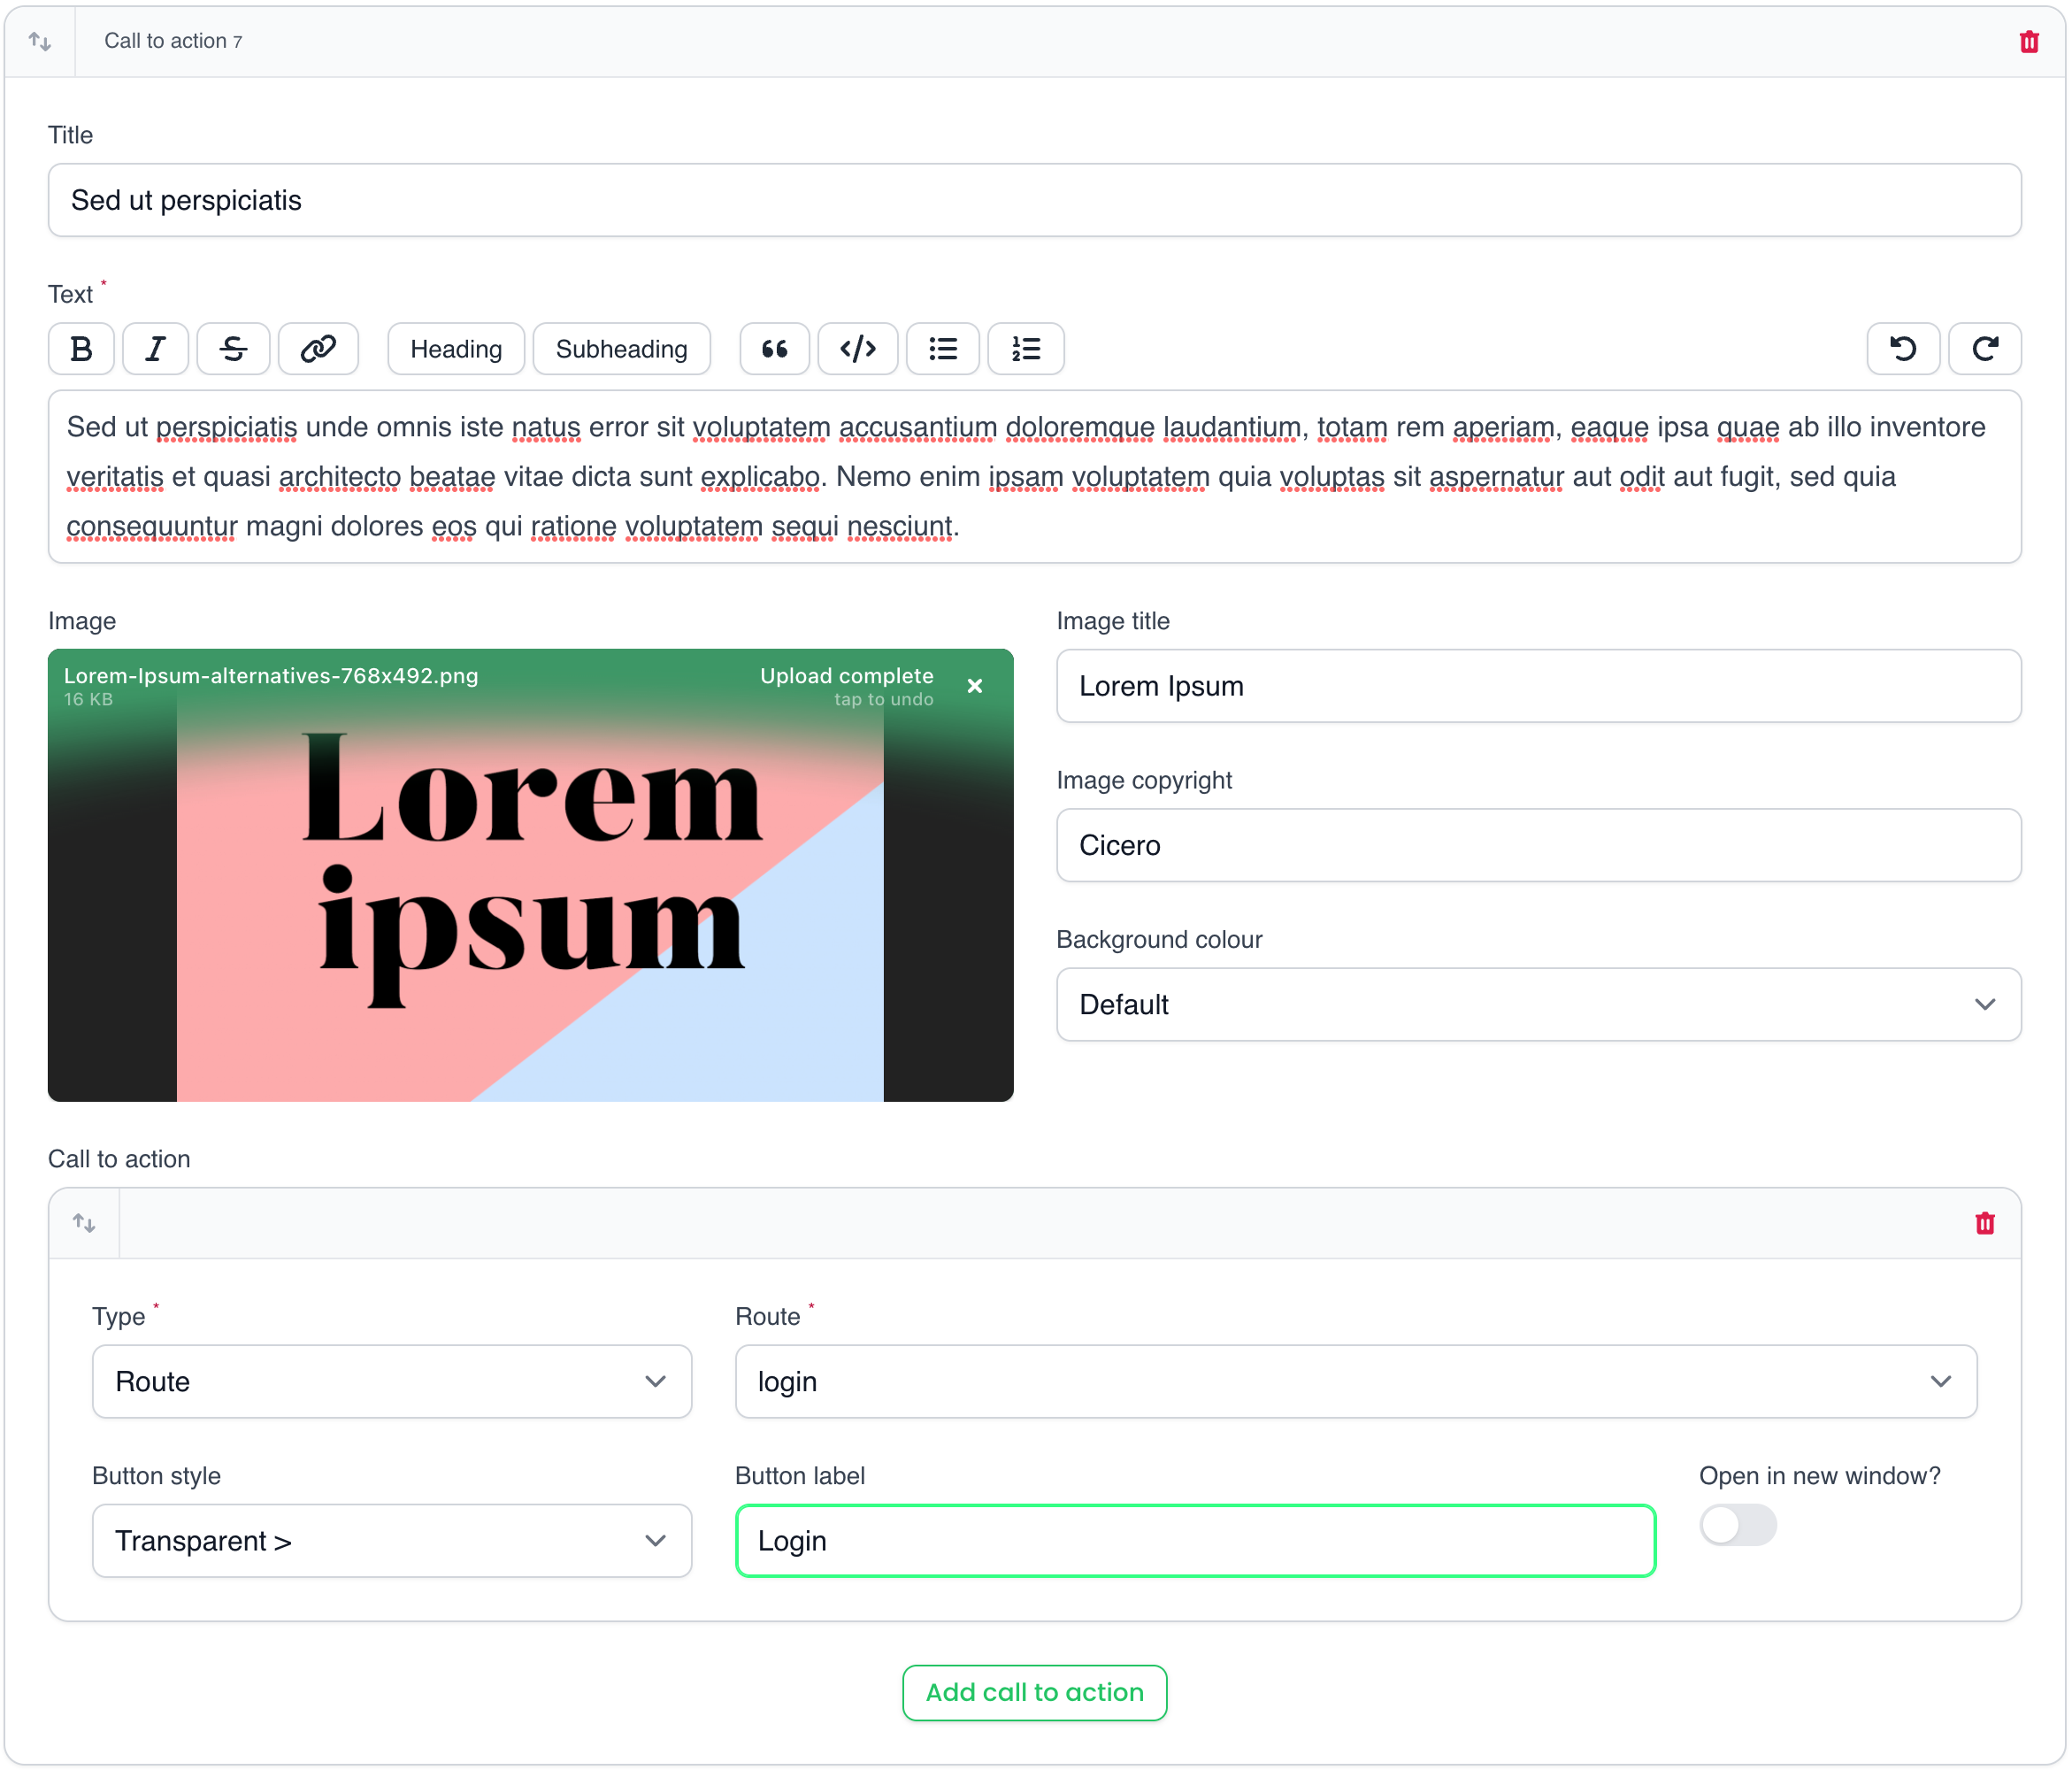Open the Type dropdown set to Route
This screenshot has width=2072, height=1770.
[x=391, y=1381]
